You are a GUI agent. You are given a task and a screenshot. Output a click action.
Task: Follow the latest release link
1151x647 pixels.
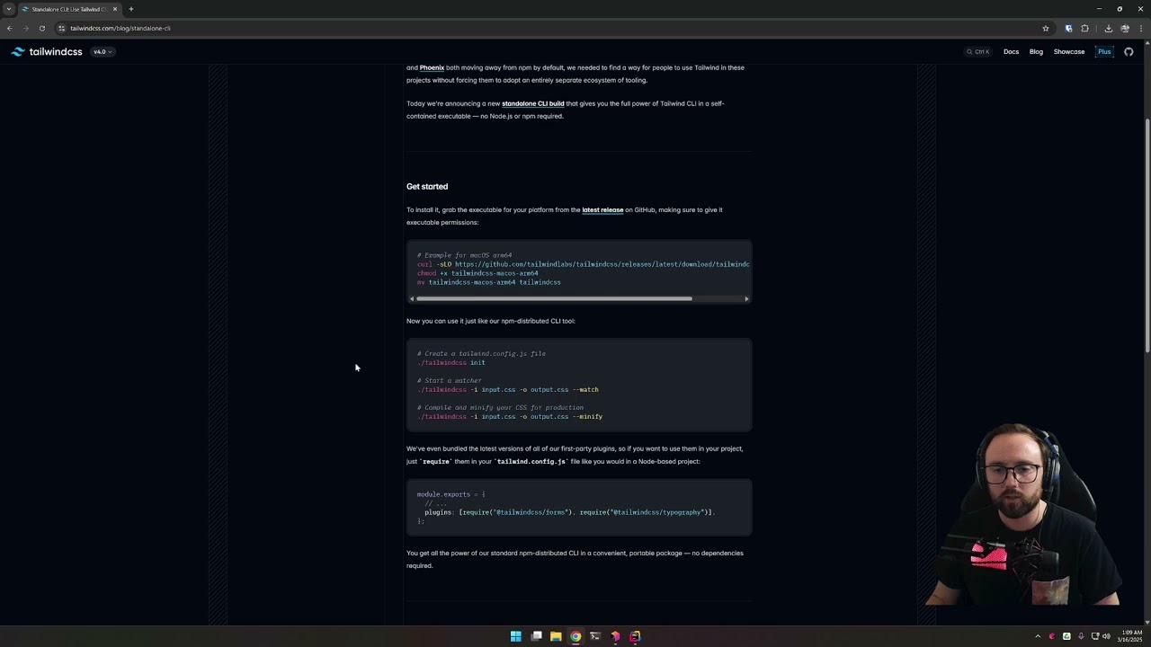(x=602, y=209)
